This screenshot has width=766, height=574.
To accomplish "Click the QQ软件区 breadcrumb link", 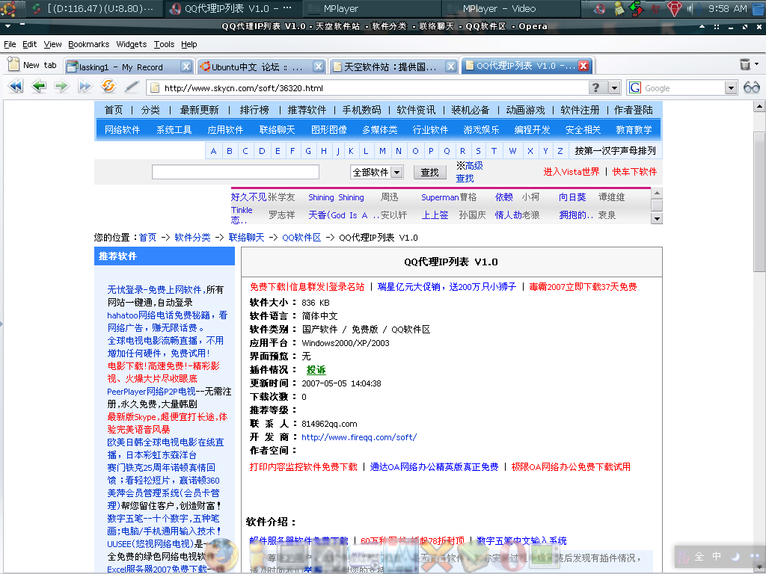I will click(x=301, y=238).
